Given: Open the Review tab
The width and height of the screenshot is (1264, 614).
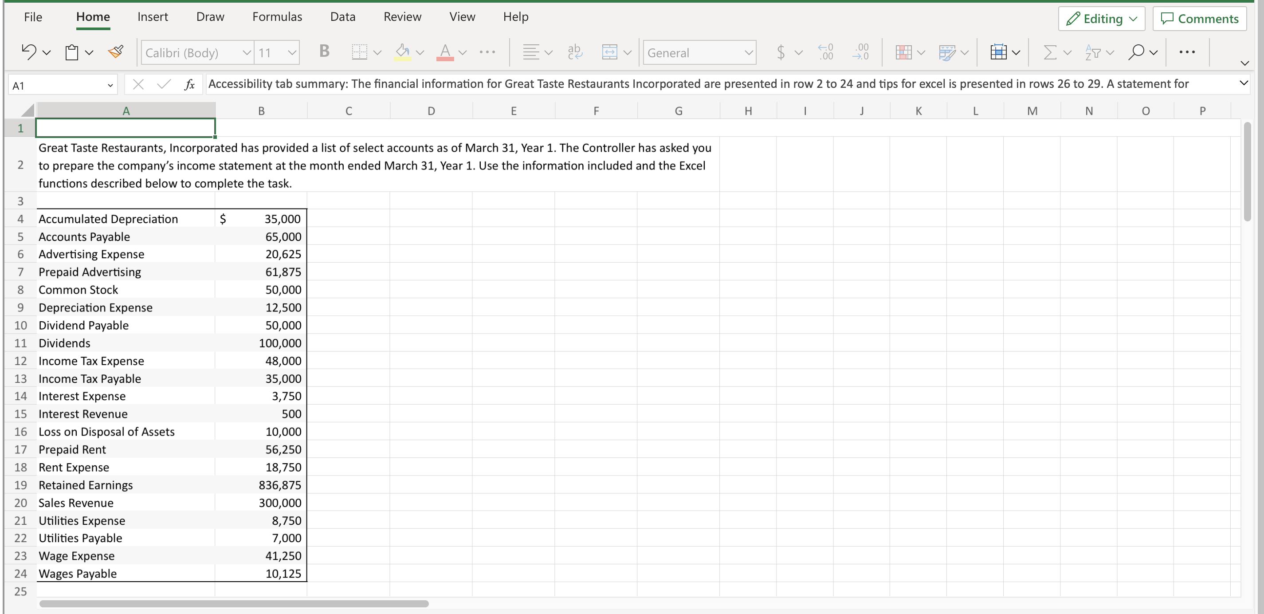Looking at the screenshot, I should [x=402, y=16].
